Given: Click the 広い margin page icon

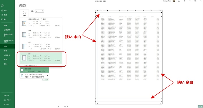Looking at the screenshot, I should (24, 46).
